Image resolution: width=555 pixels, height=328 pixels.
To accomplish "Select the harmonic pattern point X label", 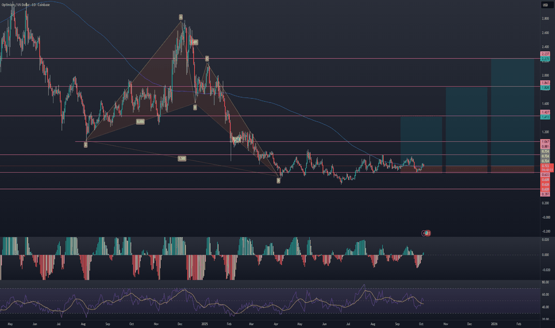I will point(86,145).
